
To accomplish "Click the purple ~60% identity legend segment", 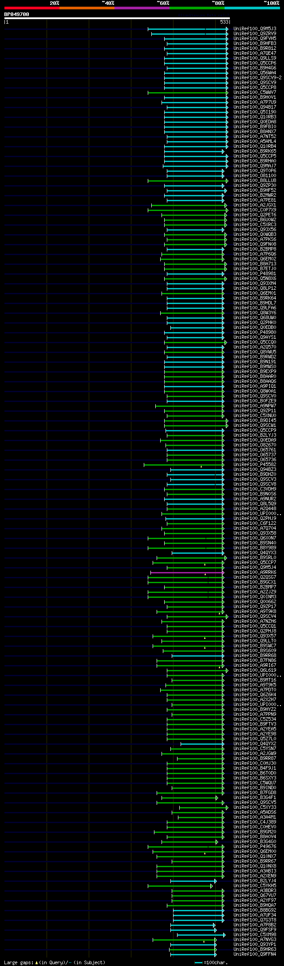I will click(142, 8).
